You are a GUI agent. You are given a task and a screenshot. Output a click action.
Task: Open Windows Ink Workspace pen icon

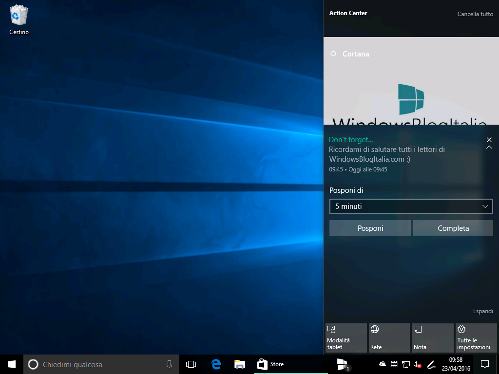[431, 364]
